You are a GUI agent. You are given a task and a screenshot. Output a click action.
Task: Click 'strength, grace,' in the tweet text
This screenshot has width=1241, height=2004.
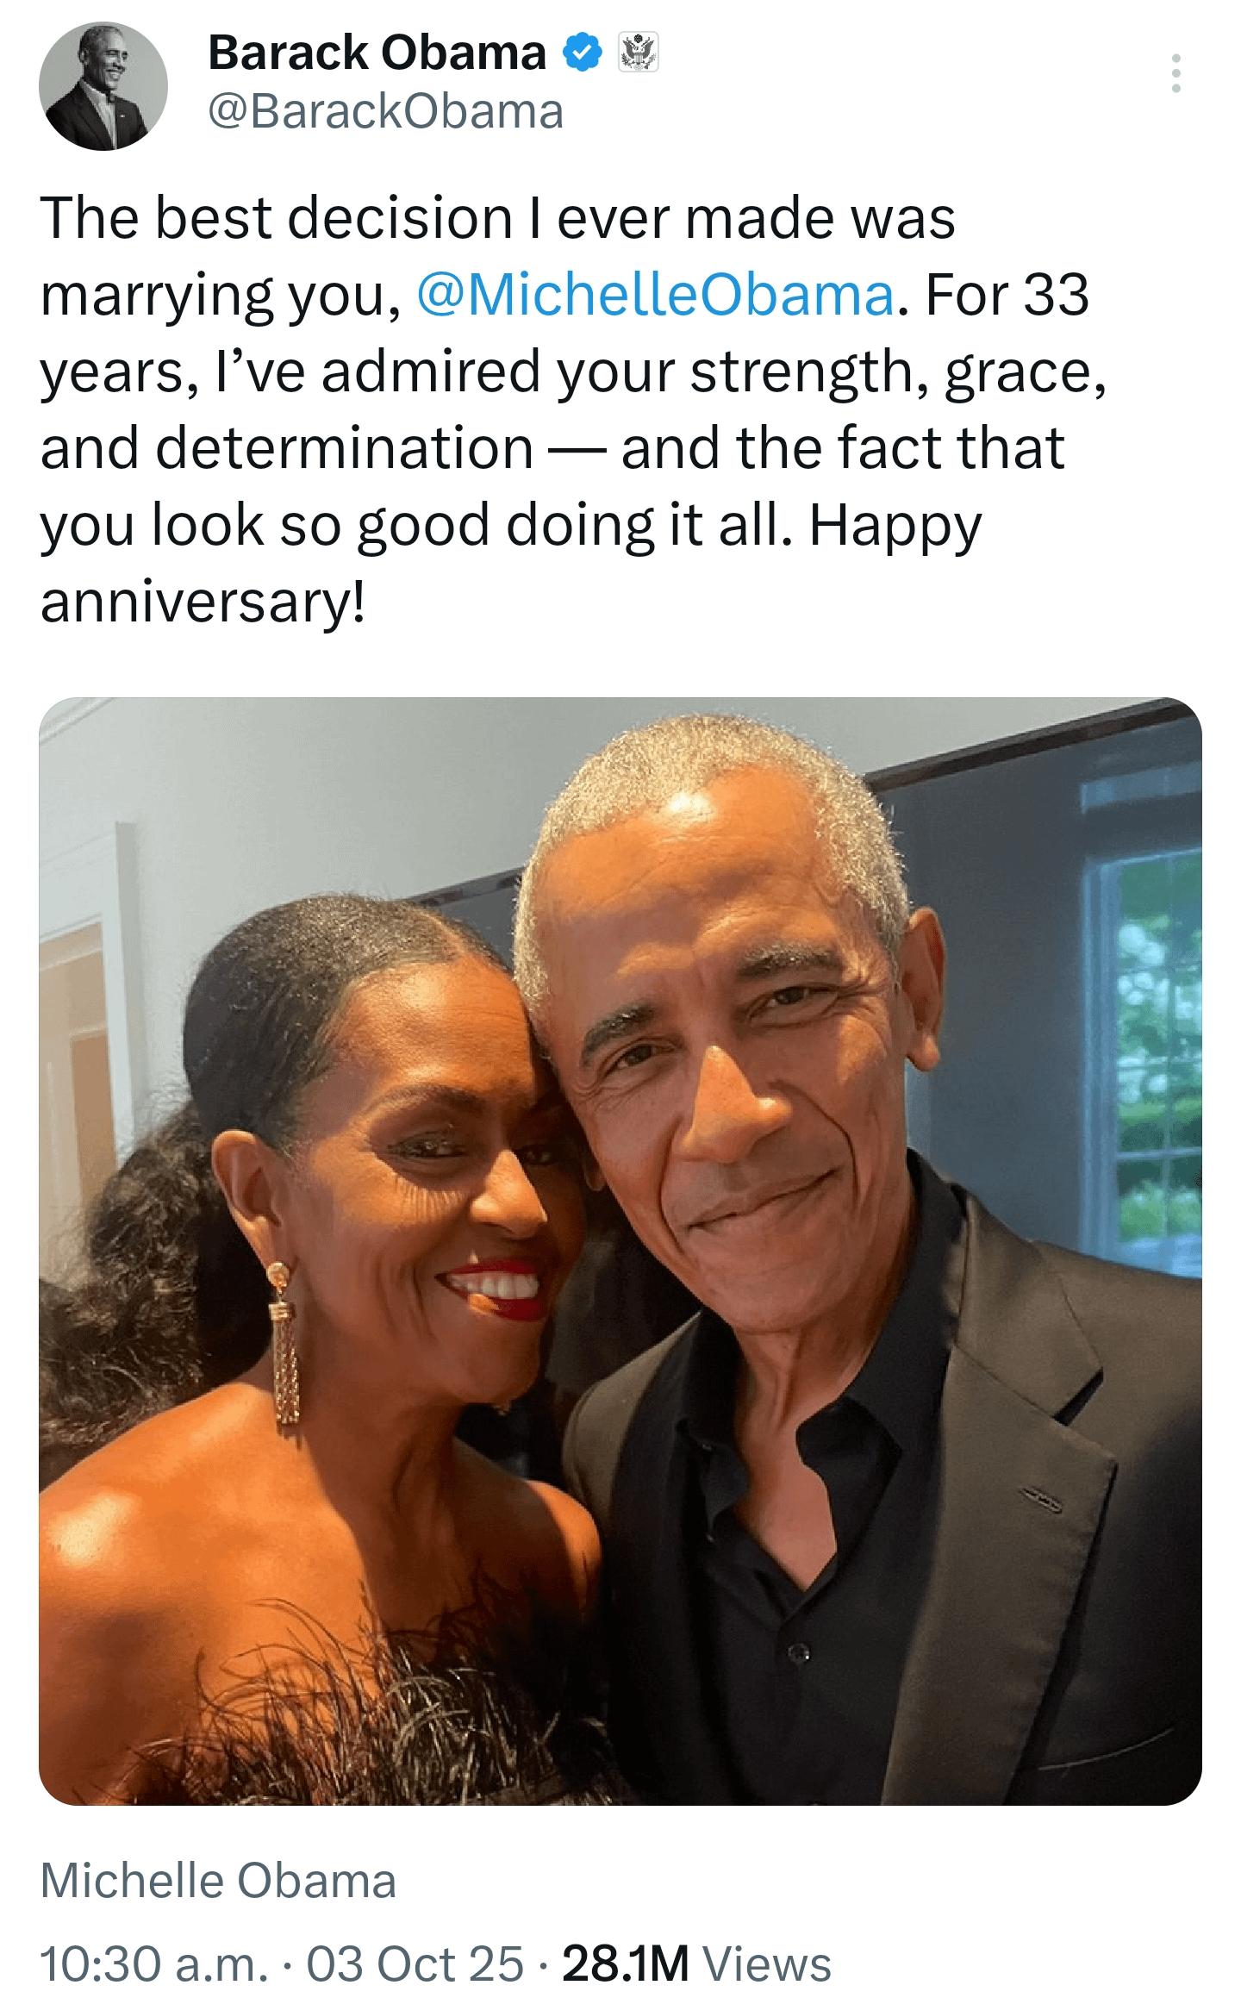click(x=898, y=372)
